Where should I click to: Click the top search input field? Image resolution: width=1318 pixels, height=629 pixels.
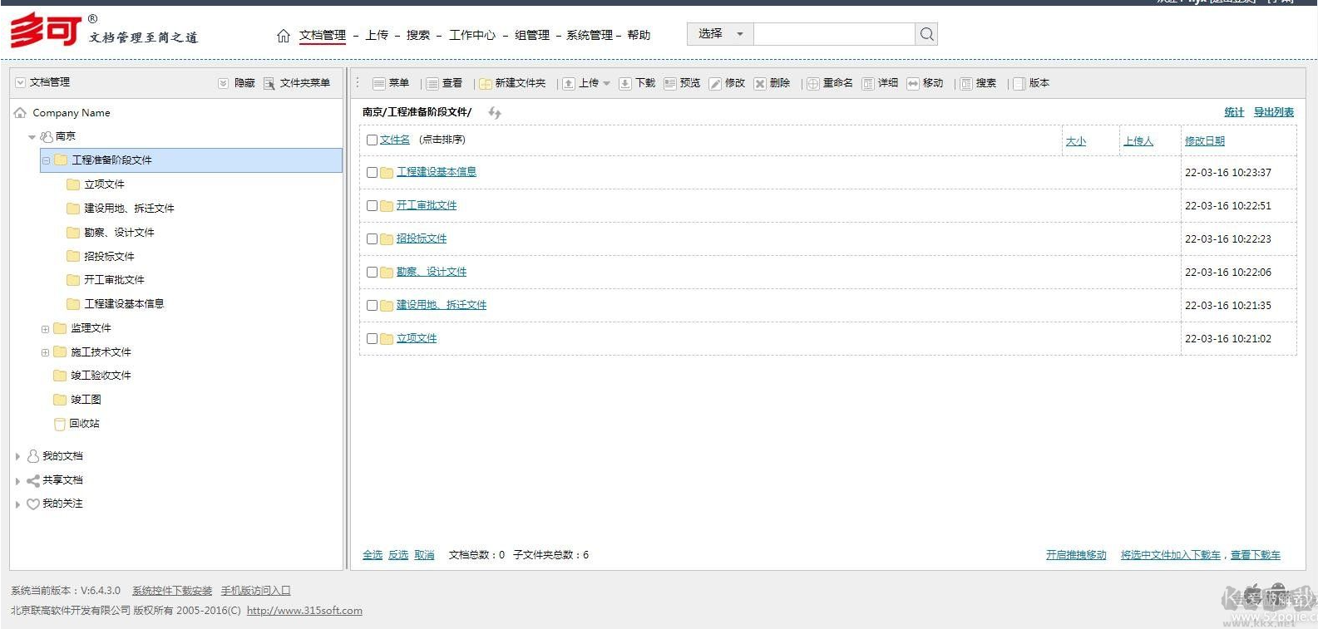tap(834, 34)
